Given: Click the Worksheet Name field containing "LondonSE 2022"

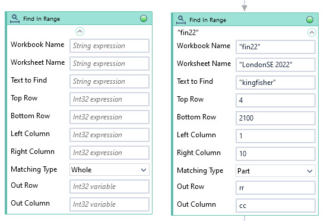Looking at the screenshot, I should [275, 65].
